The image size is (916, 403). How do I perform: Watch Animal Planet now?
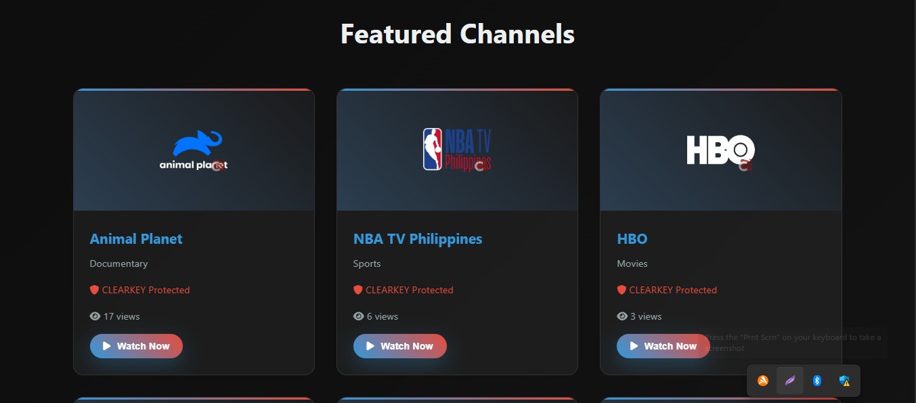point(136,346)
